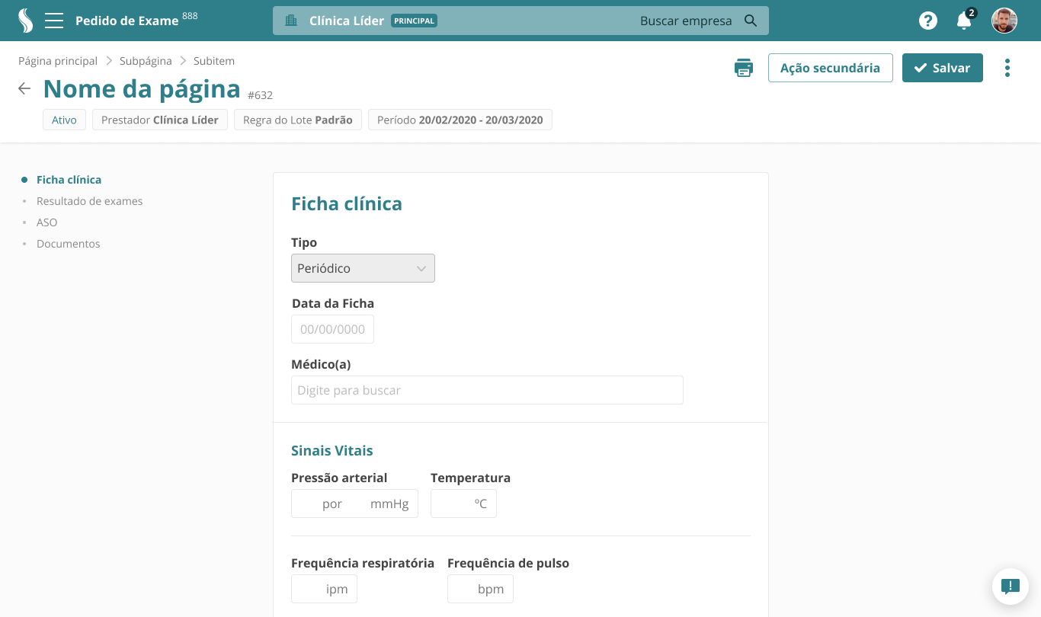Click the Ação secundária button
Image resolution: width=1041 pixels, height=617 pixels.
(x=831, y=68)
